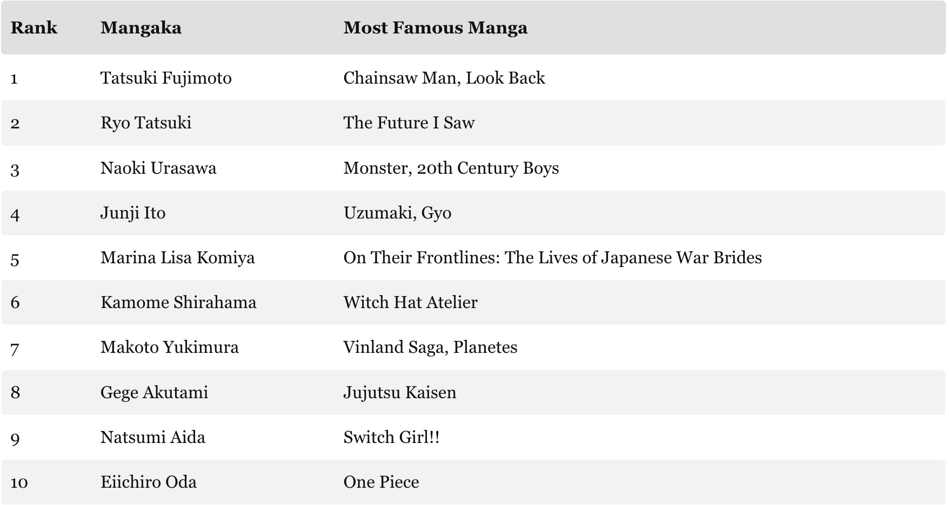
Task: Click Chainsaw Man, Look Back text
Action: point(444,78)
